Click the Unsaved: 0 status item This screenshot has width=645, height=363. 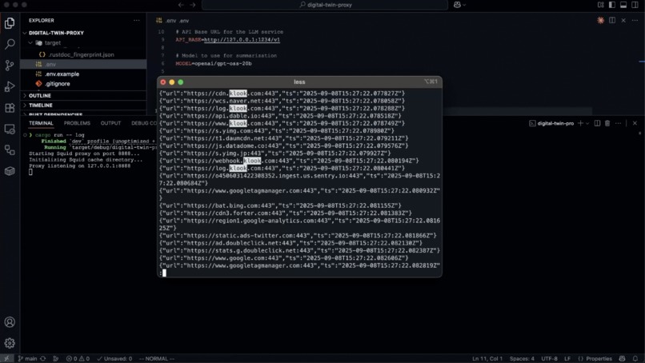pyautogui.click(x=114, y=358)
